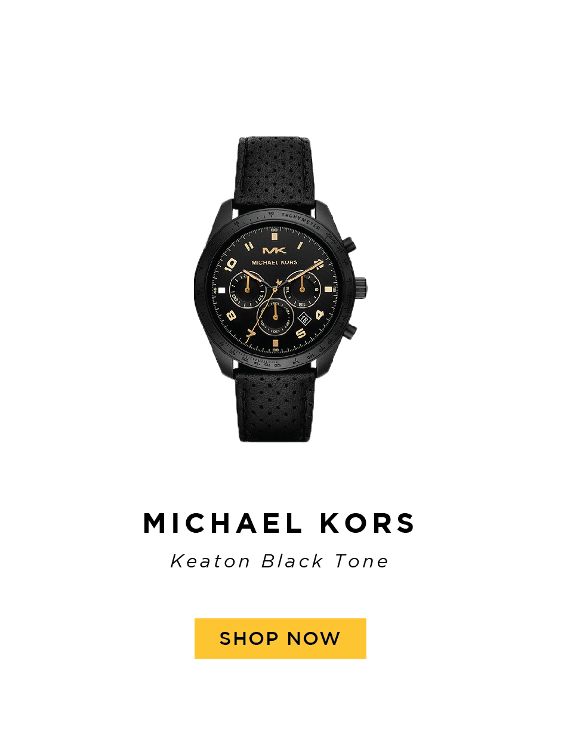This screenshot has height=747, width=561.
Task: Click the gold numeral 8 on dial
Action: (232, 316)
